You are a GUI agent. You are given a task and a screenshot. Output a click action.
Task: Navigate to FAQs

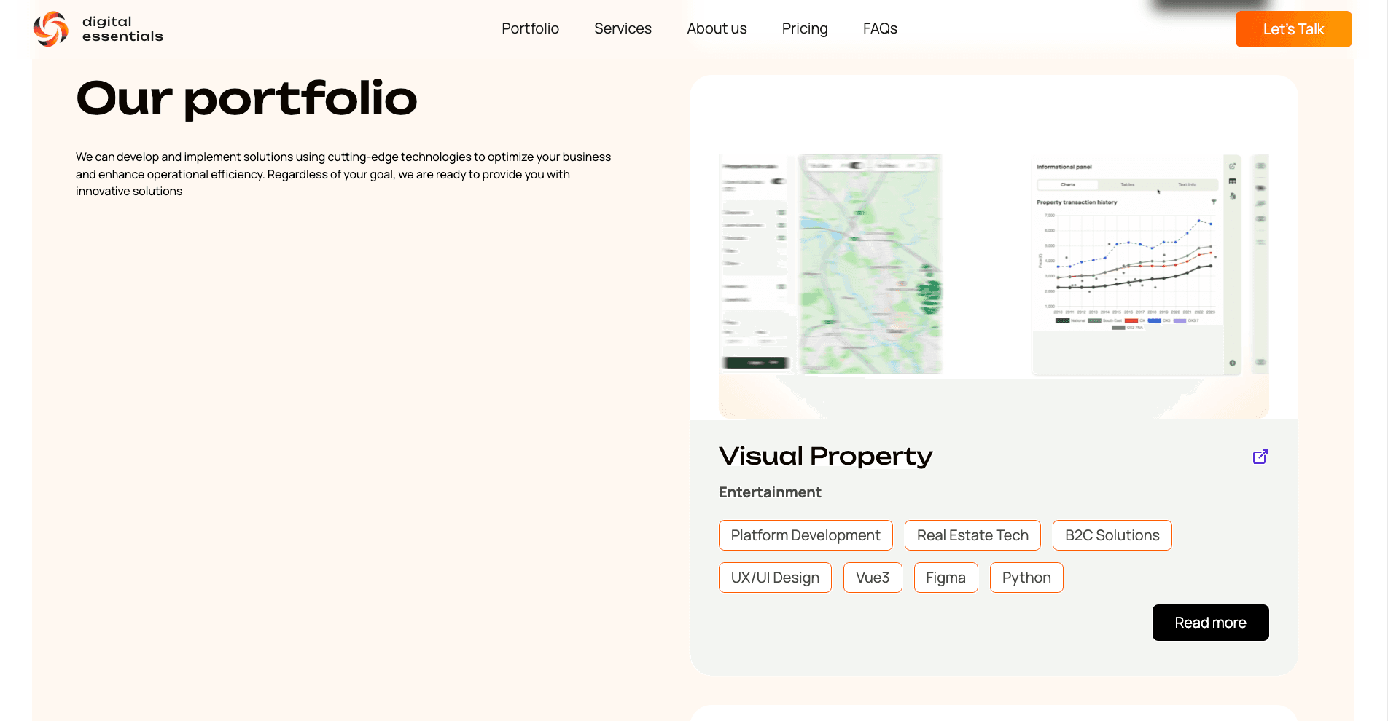tap(880, 28)
